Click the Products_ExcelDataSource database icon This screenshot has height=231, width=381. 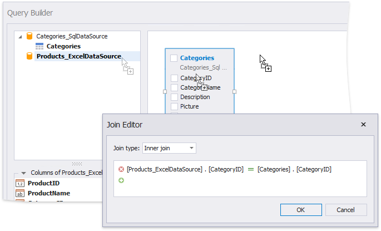pyautogui.click(x=29, y=56)
